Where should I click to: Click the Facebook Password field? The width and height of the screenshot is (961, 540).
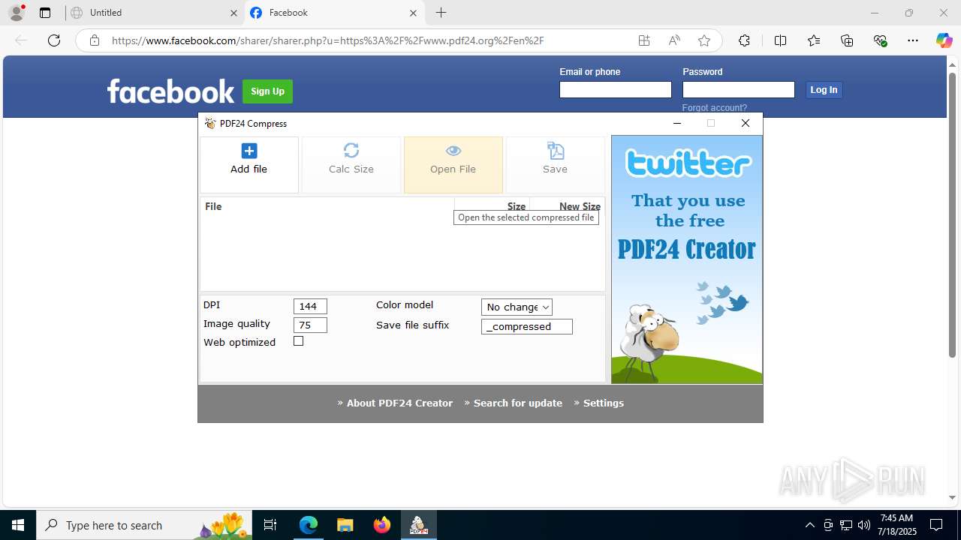pyautogui.click(x=738, y=90)
